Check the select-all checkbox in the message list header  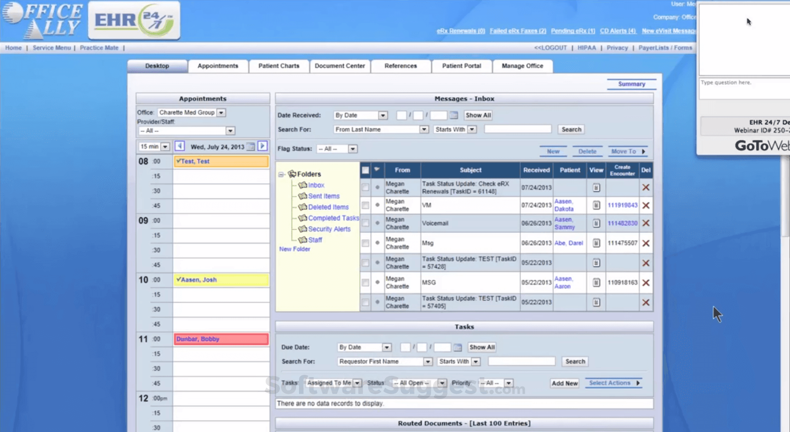pyautogui.click(x=365, y=169)
